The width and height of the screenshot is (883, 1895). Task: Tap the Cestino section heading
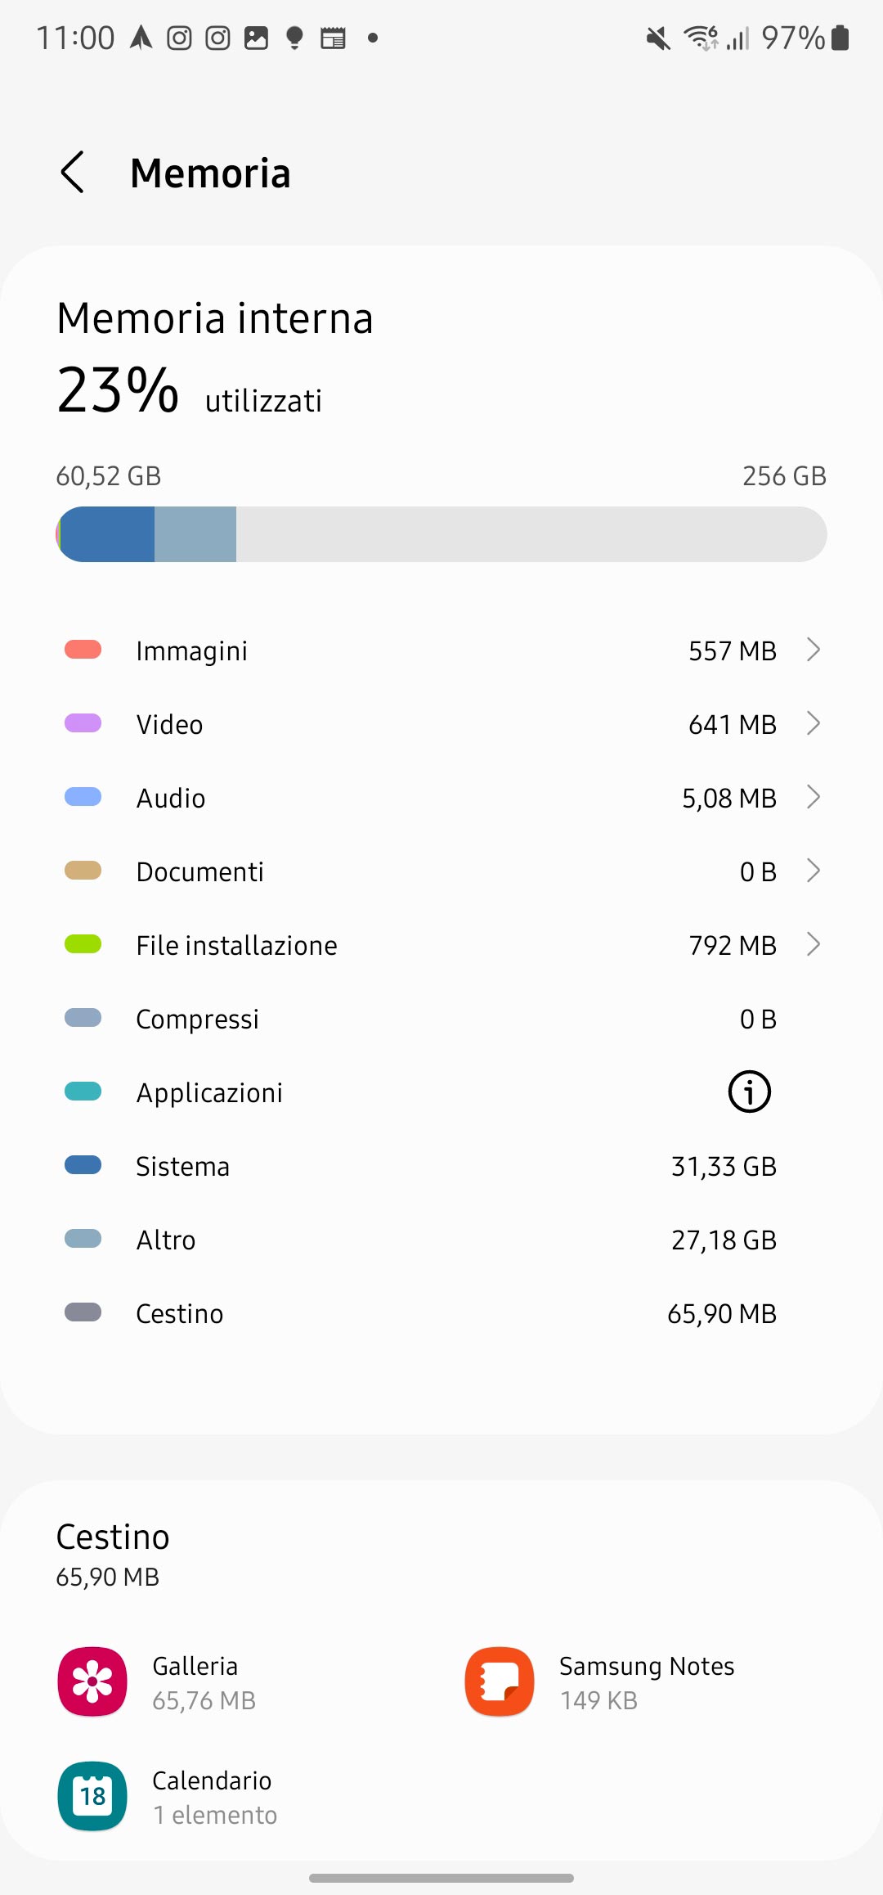point(113,1537)
